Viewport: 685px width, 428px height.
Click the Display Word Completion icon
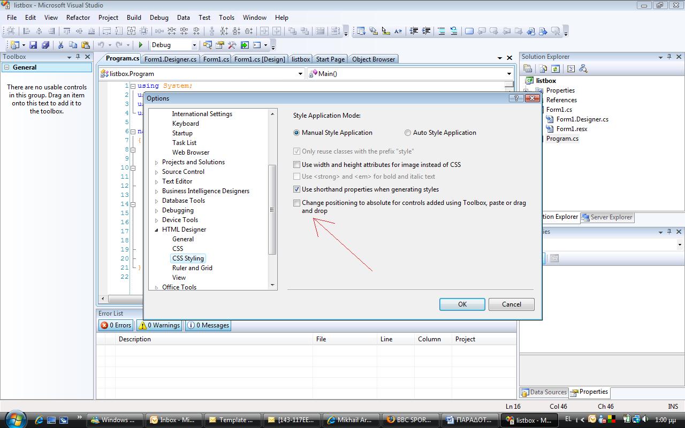[x=398, y=31]
